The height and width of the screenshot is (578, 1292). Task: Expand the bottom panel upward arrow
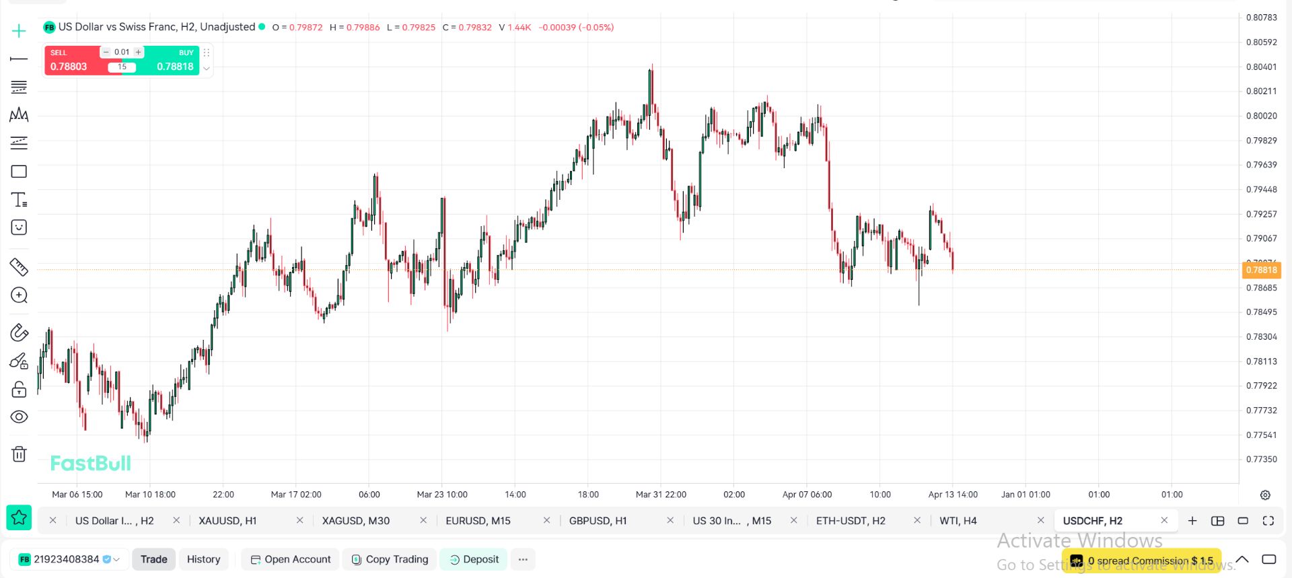(x=1242, y=559)
